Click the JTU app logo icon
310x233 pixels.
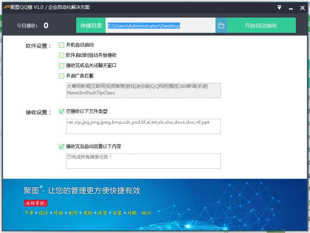[x=7, y=7]
